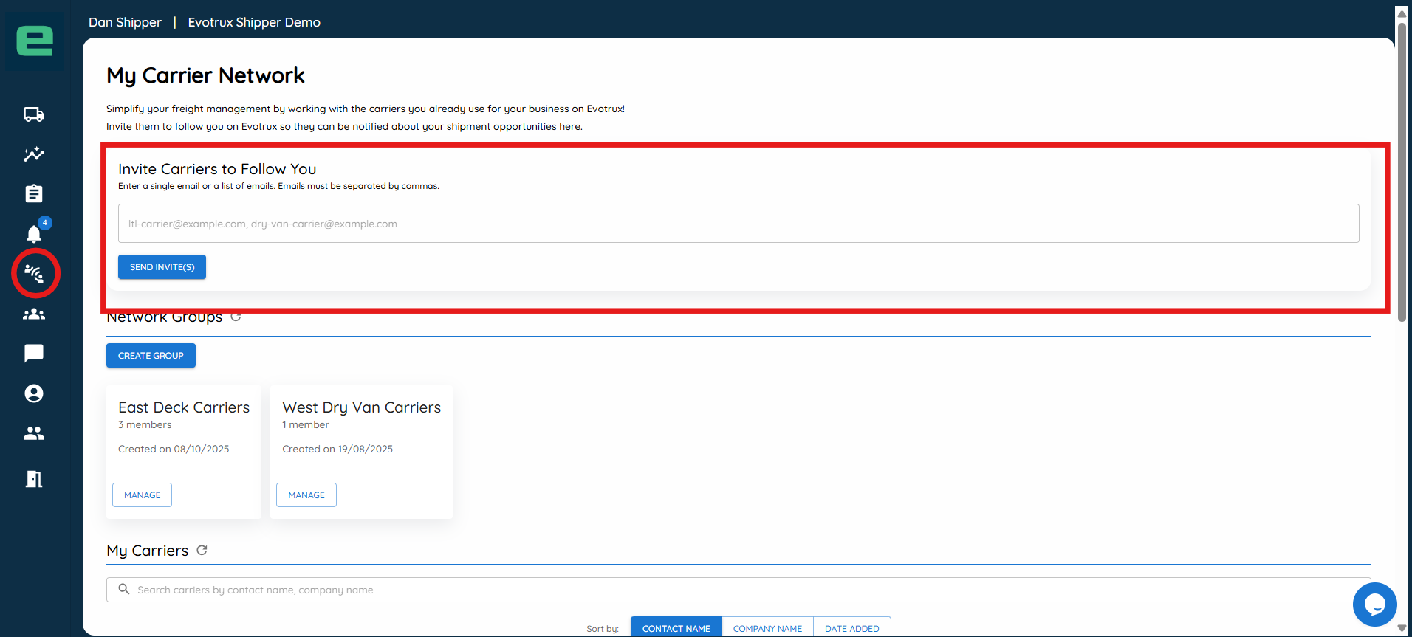Click the Evotrux Shipper Demo label
Viewport: 1412px width, 637px height.
[254, 22]
